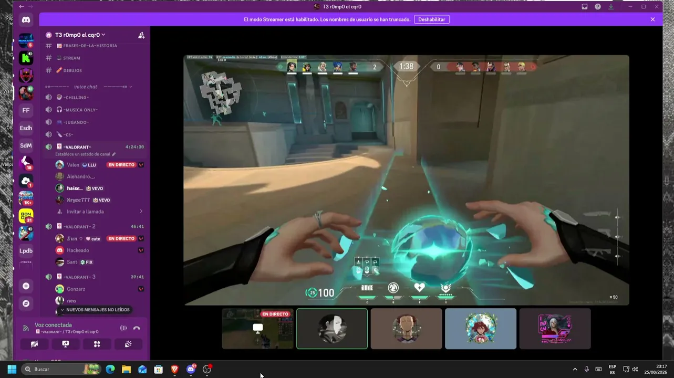The image size is (674, 378).
Task: Open the SdM server
Action: click(x=26, y=145)
